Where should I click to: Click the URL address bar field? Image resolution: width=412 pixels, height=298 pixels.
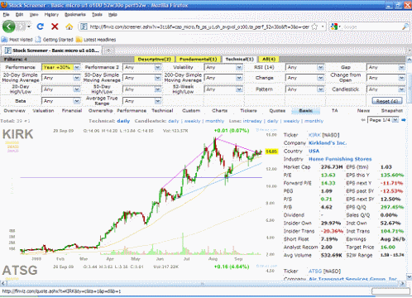[199, 26]
